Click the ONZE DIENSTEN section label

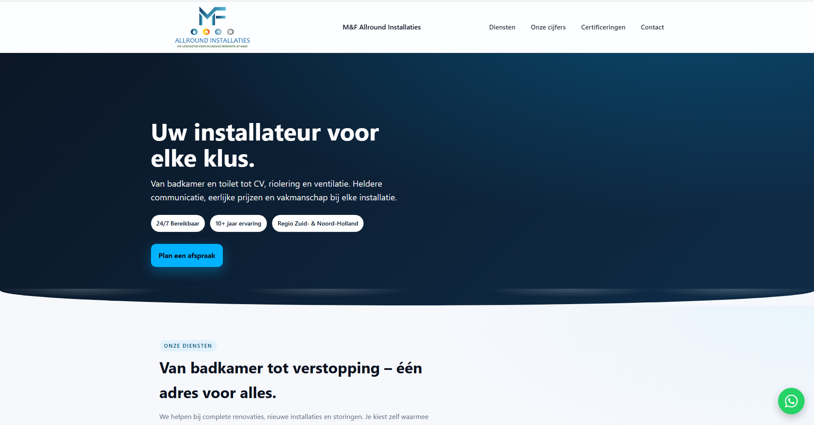pyautogui.click(x=188, y=346)
